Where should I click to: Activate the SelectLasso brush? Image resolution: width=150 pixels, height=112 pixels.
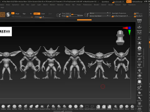[92, 107]
